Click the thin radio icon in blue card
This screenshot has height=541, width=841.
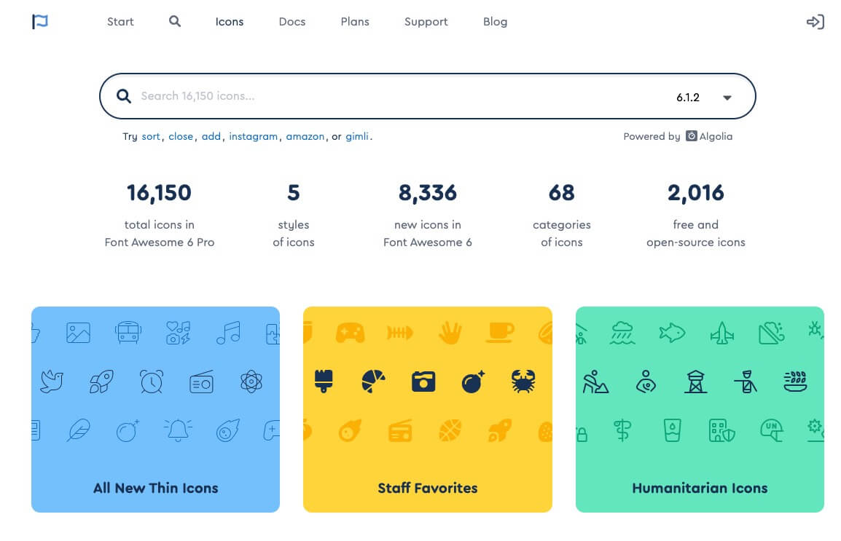point(201,382)
